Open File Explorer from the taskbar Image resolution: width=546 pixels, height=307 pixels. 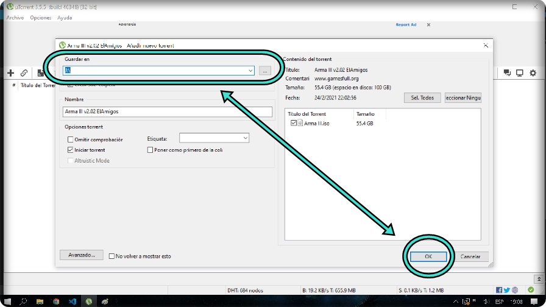coord(40,302)
